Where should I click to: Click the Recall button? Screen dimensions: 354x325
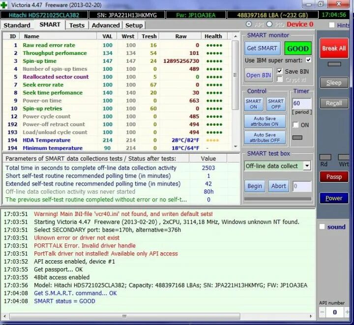click(334, 103)
